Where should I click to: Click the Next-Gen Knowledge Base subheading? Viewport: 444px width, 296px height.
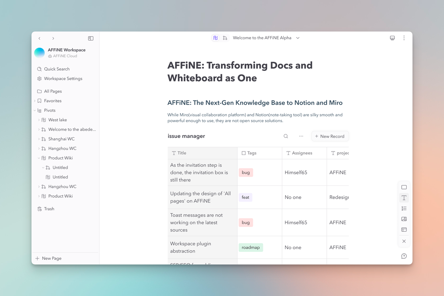click(x=255, y=103)
